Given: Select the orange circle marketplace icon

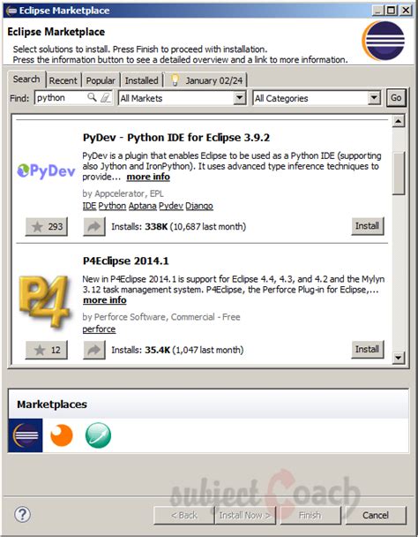Looking at the screenshot, I should [62, 435].
